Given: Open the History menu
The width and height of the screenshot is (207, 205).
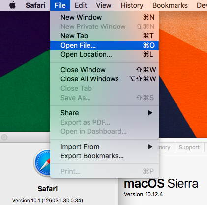Looking at the screenshot, I should coord(132,5).
